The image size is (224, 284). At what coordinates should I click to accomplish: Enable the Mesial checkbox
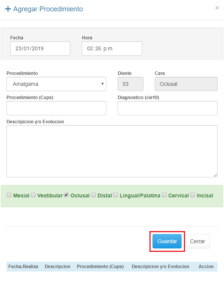click(9, 195)
